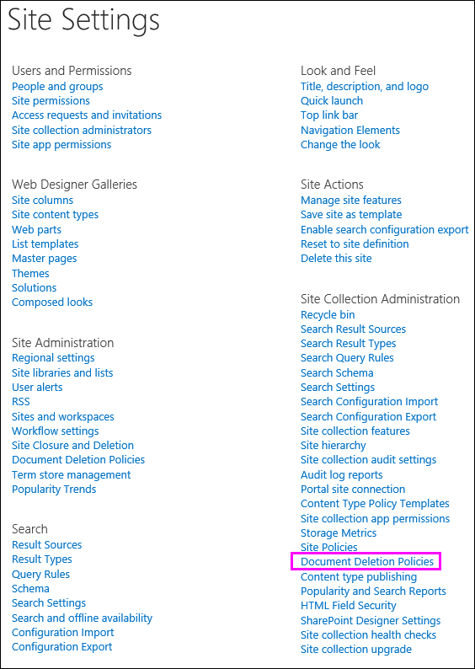Open Solutions gallery
The image size is (475, 669).
(35, 288)
